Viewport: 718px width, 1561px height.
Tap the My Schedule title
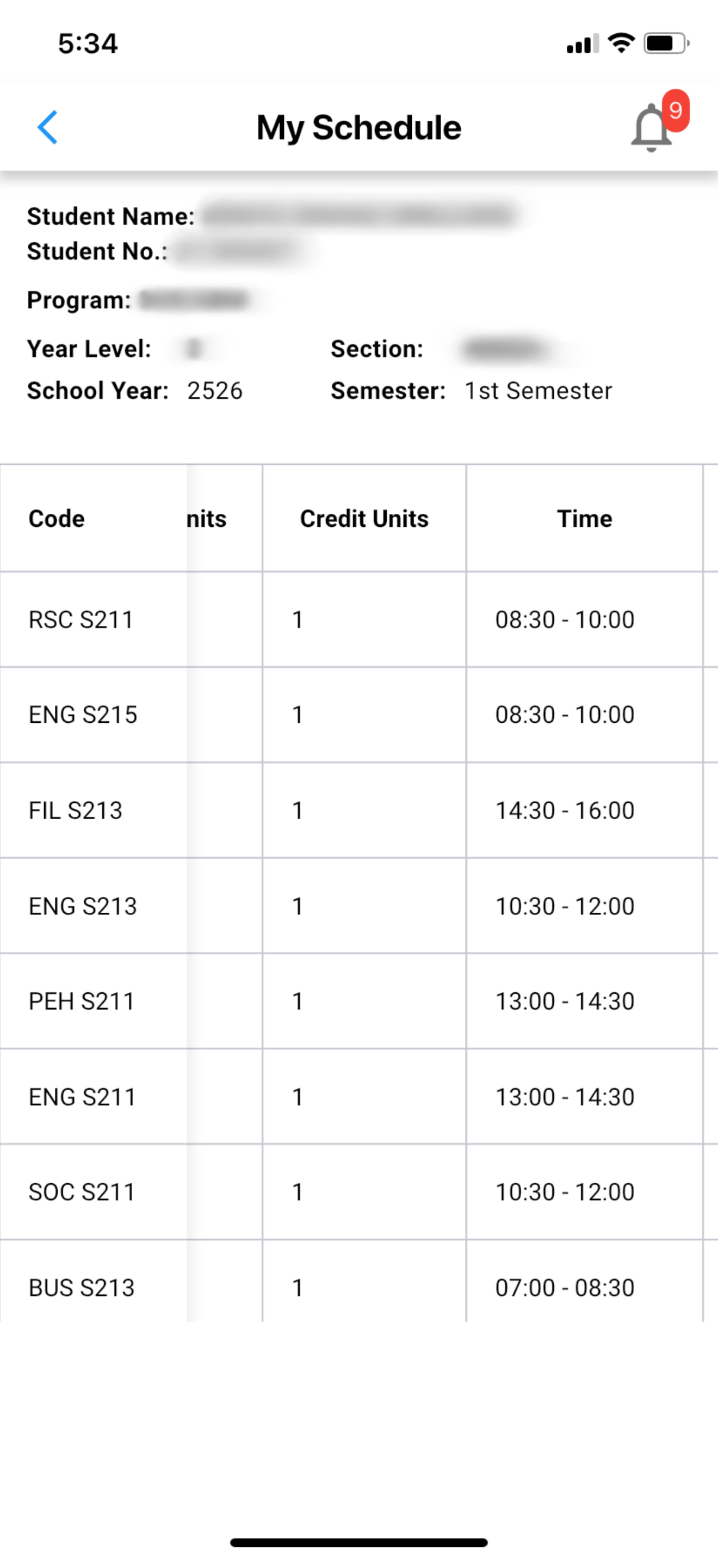[358, 128]
